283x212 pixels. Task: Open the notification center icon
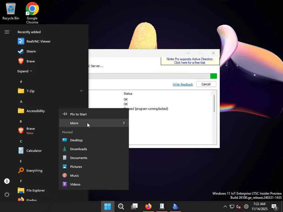tap(274, 207)
